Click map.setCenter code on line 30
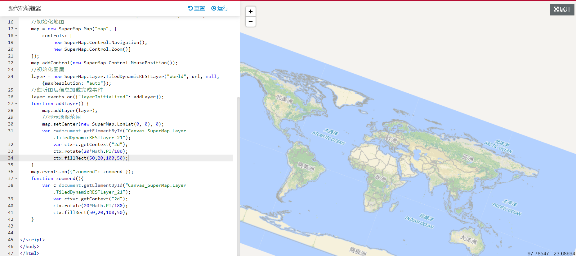 103,124
